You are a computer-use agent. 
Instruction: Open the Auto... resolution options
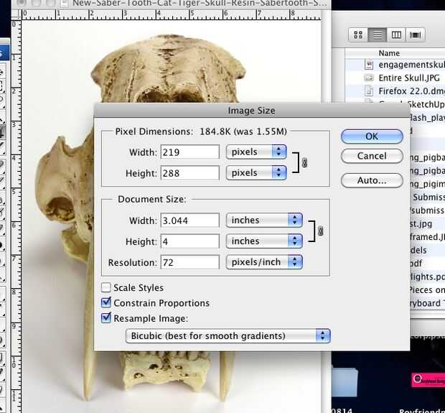coord(372,180)
